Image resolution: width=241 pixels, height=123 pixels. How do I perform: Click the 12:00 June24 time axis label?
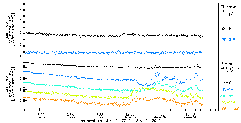click(x=190, y=115)
